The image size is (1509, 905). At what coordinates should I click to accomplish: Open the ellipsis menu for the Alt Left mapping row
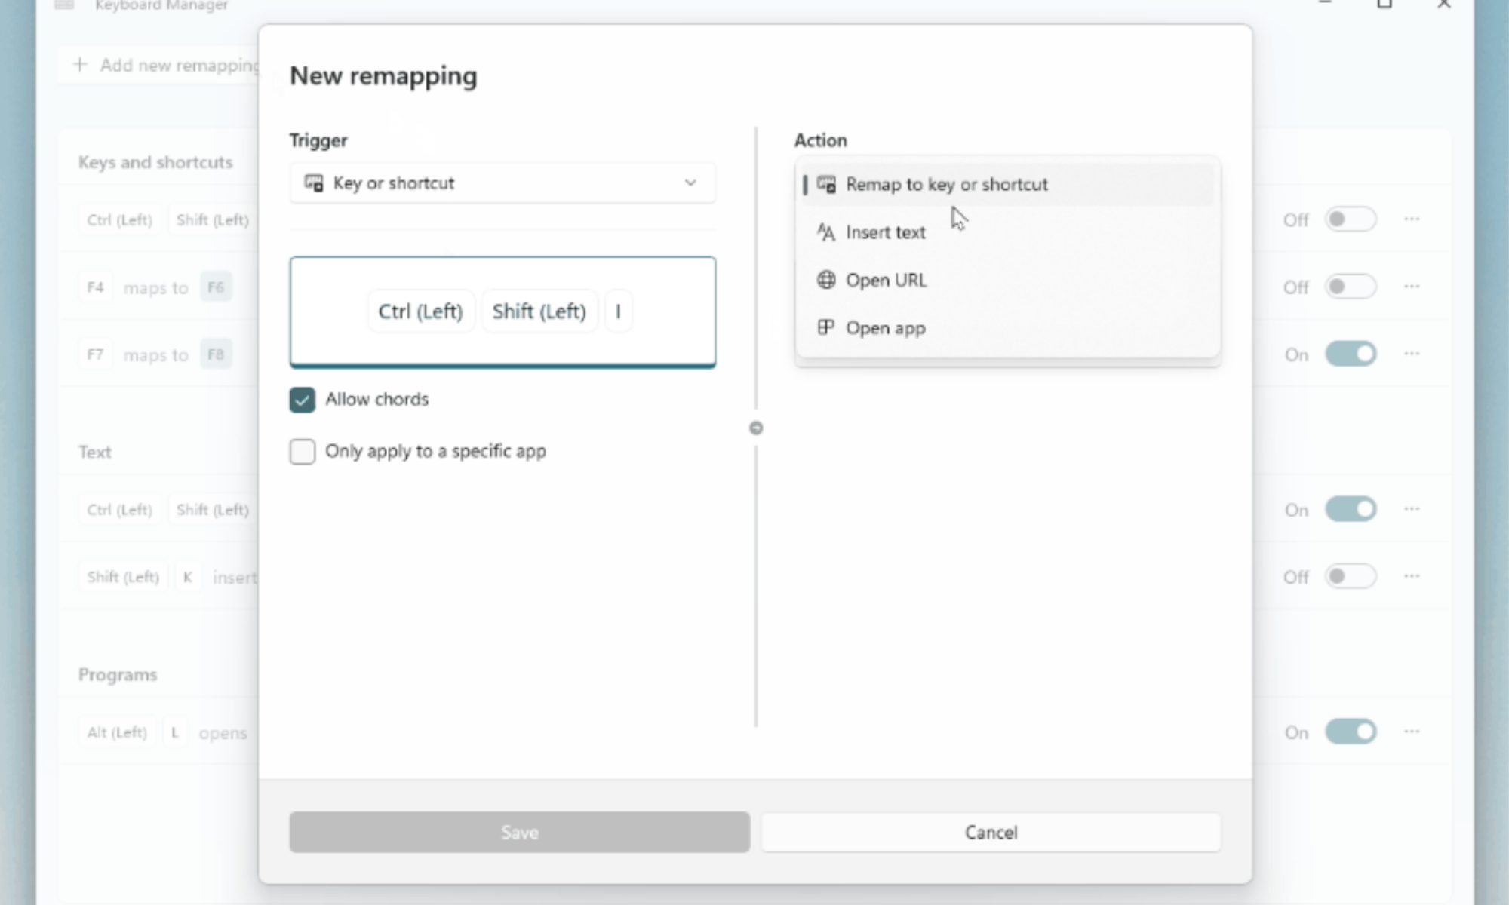1412,731
